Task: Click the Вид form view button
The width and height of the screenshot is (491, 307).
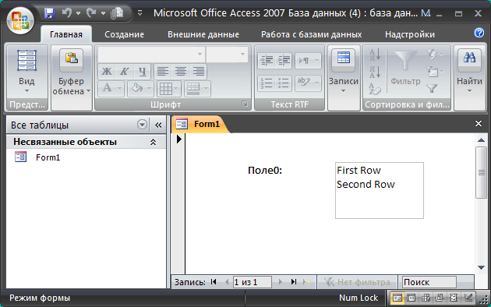Action: click(x=27, y=61)
